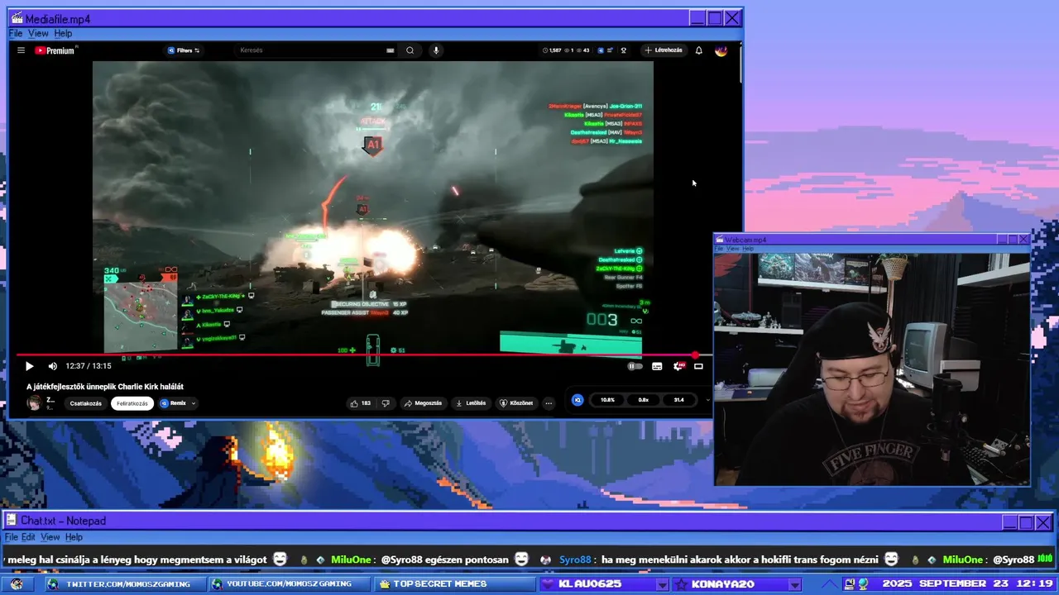
Task: Dislike the video with thumbs-down icon
Action: coord(386,403)
